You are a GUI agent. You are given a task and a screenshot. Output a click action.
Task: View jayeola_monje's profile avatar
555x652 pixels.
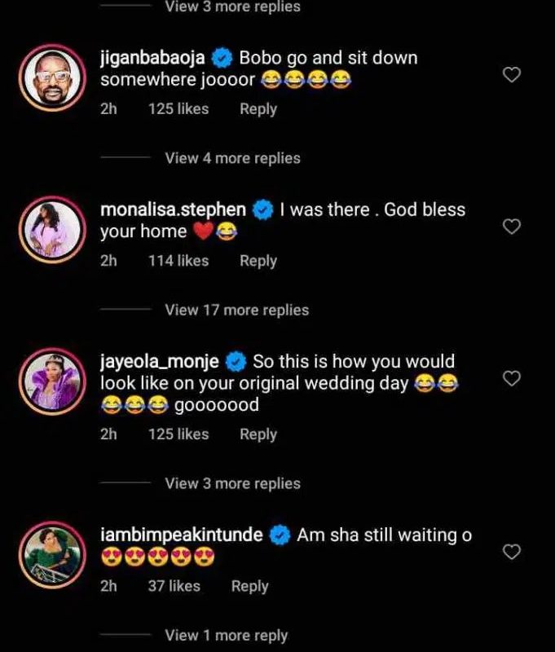tap(52, 379)
